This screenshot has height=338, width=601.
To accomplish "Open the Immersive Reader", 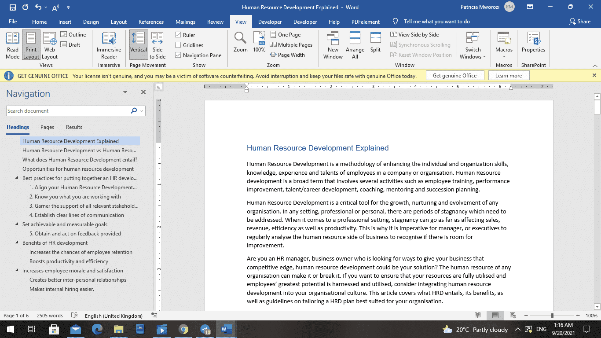I will (x=108, y=44).
